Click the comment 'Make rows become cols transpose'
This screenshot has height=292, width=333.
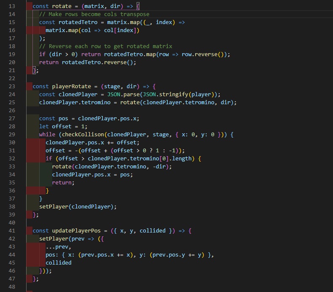point(94,14)
